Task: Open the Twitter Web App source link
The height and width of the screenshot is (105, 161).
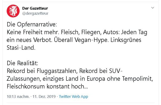Action: [73, 97]
